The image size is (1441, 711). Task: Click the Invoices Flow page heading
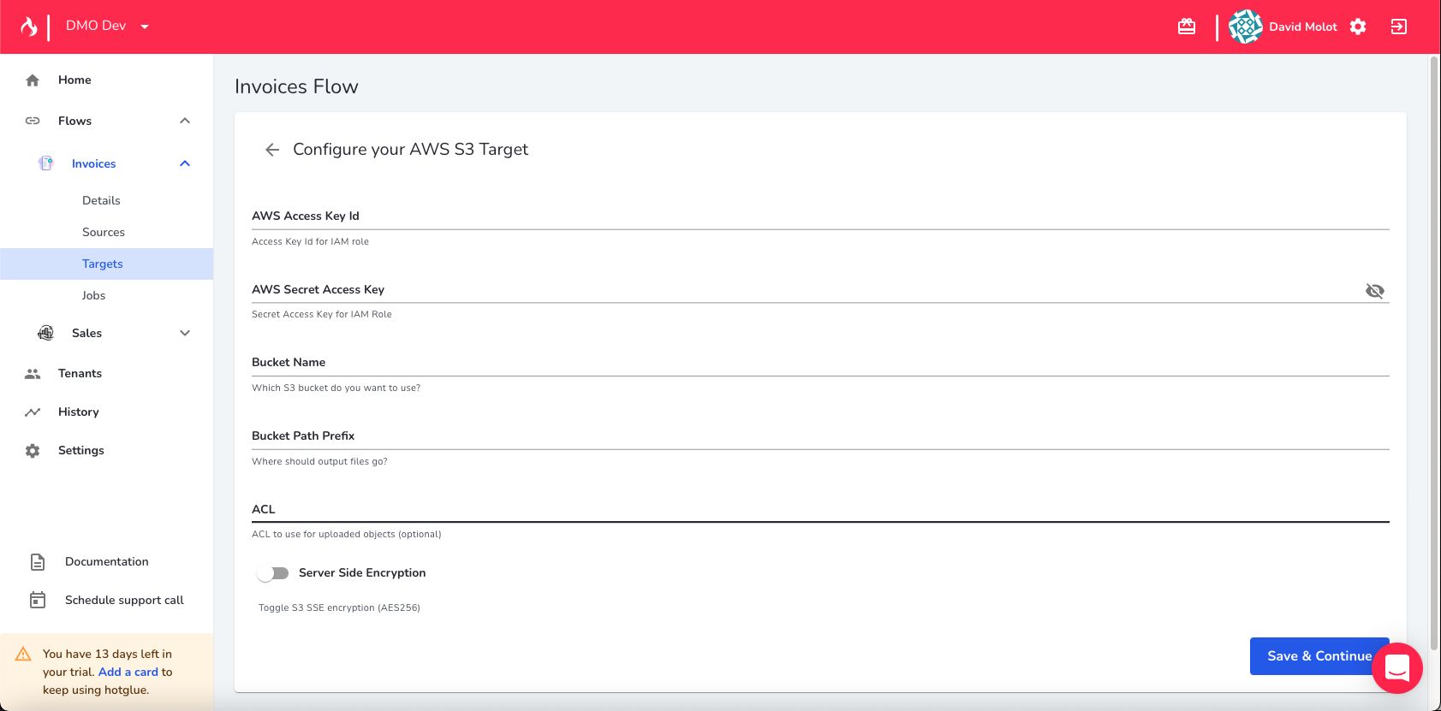pos(296,86)
